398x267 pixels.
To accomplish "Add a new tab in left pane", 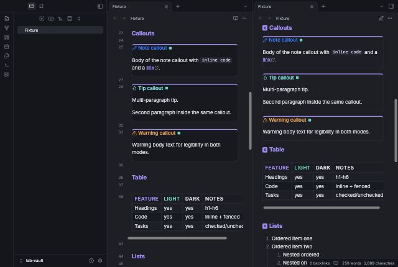I will coord(178,6).
